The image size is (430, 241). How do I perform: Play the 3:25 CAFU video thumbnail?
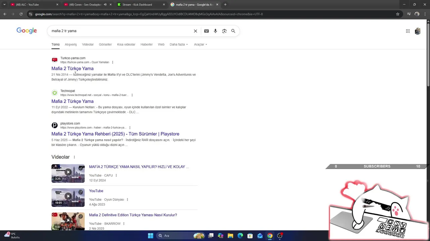pos(68,173)
